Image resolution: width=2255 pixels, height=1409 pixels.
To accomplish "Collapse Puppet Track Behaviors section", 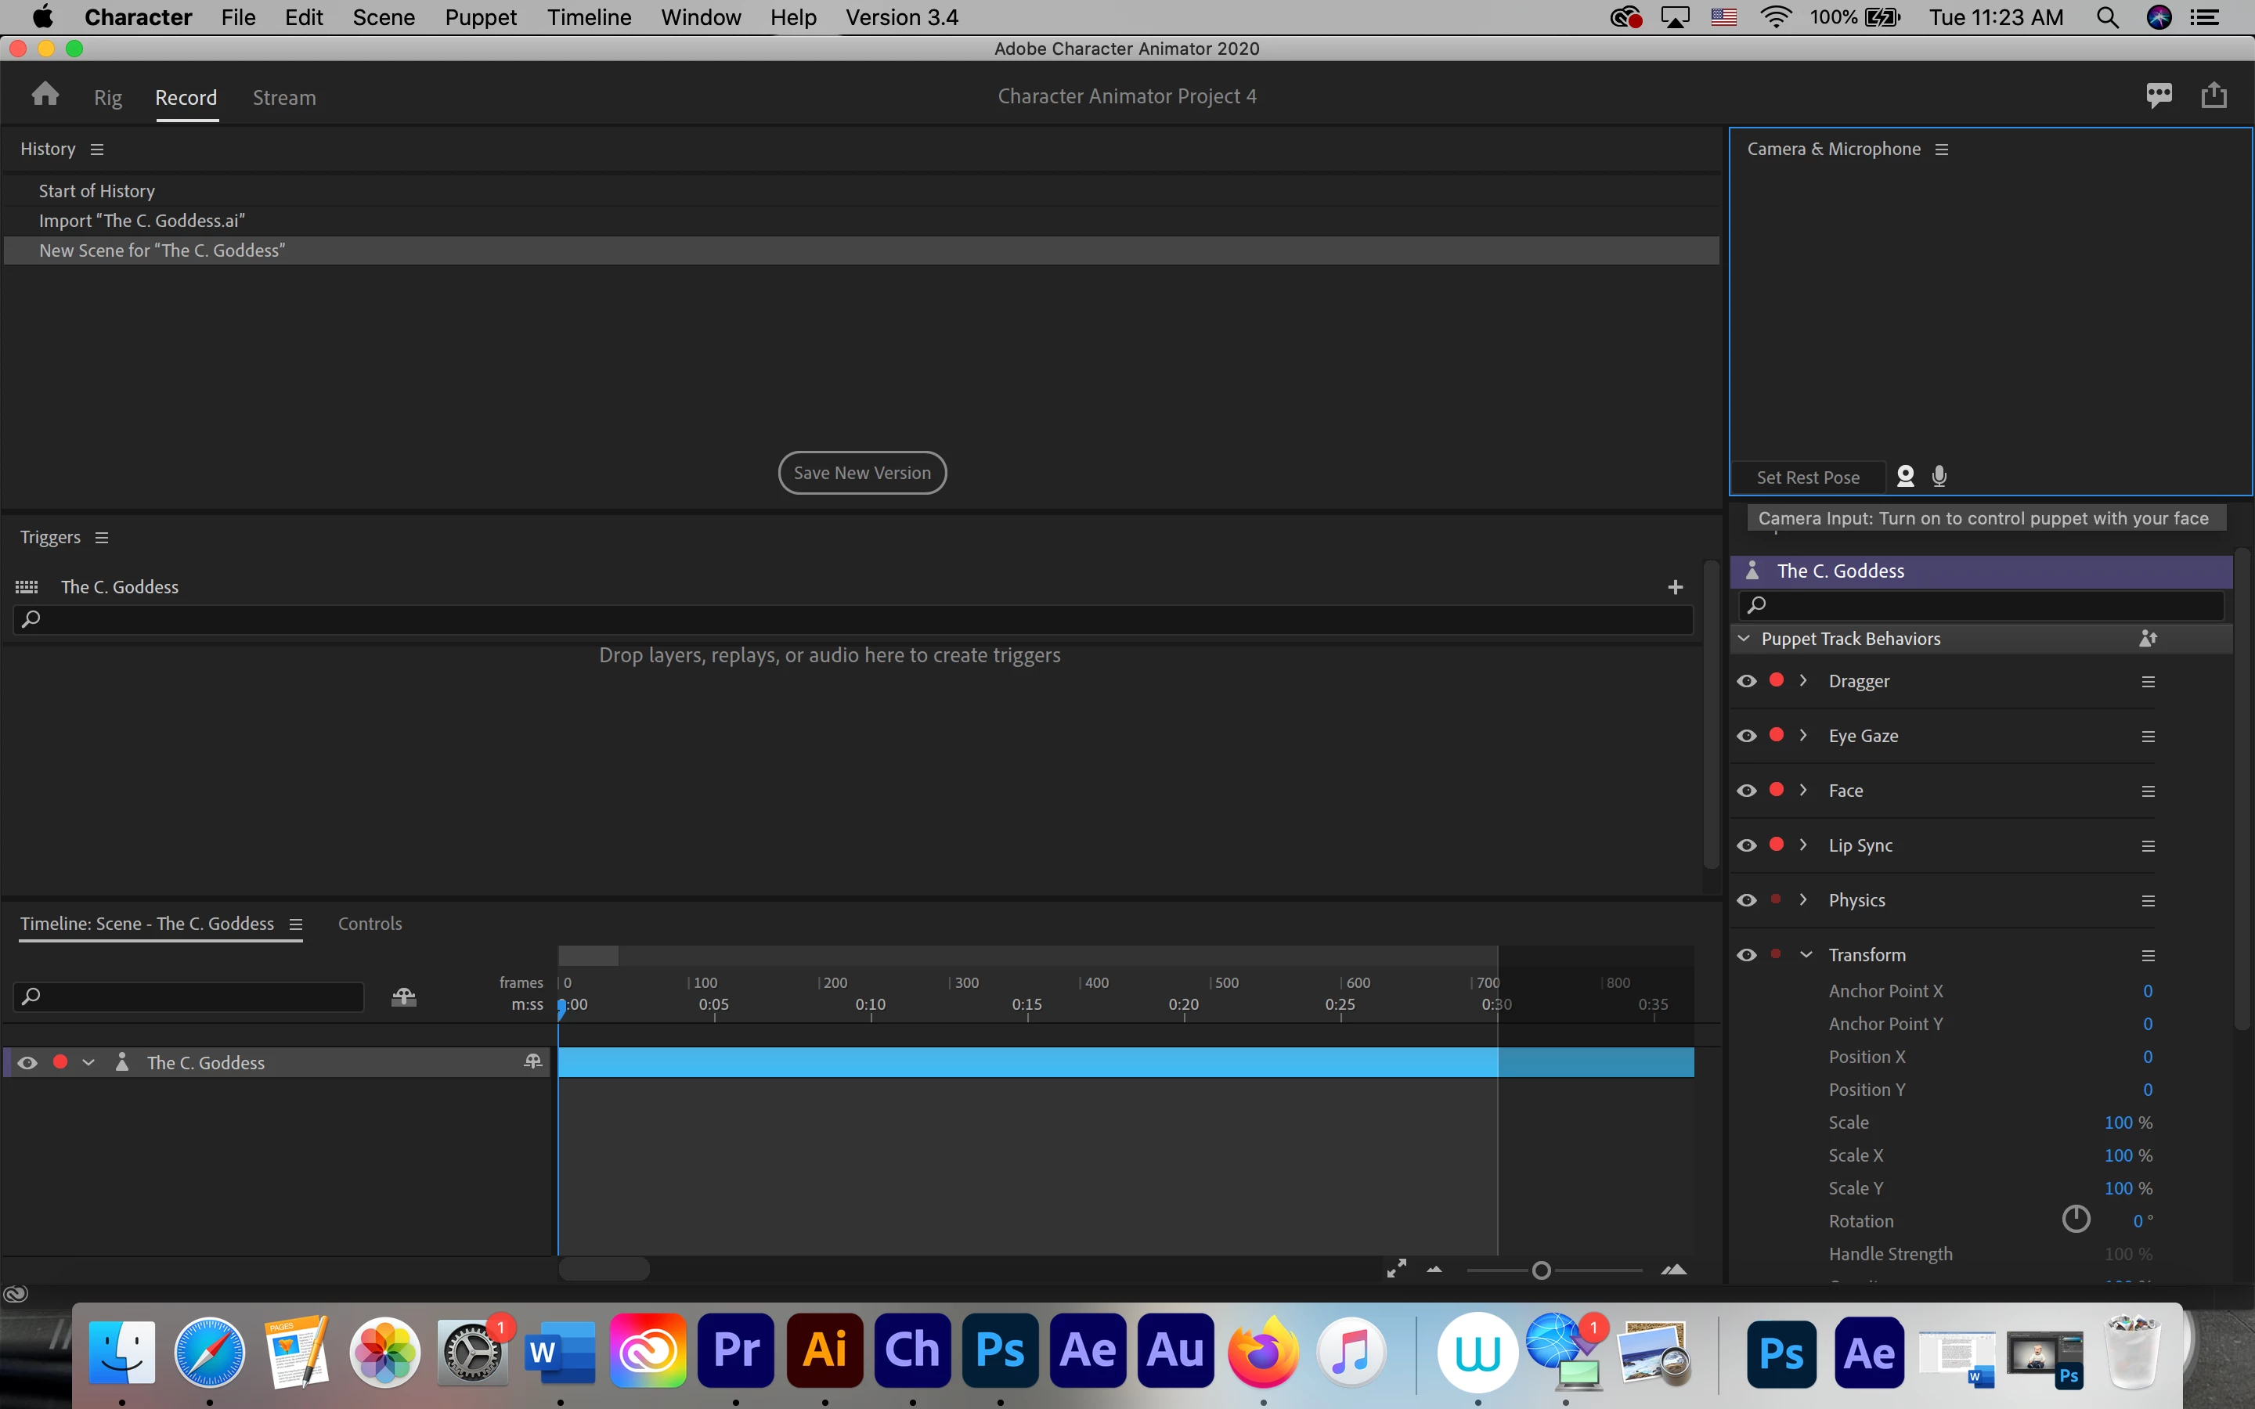I will coord(1744,638).
